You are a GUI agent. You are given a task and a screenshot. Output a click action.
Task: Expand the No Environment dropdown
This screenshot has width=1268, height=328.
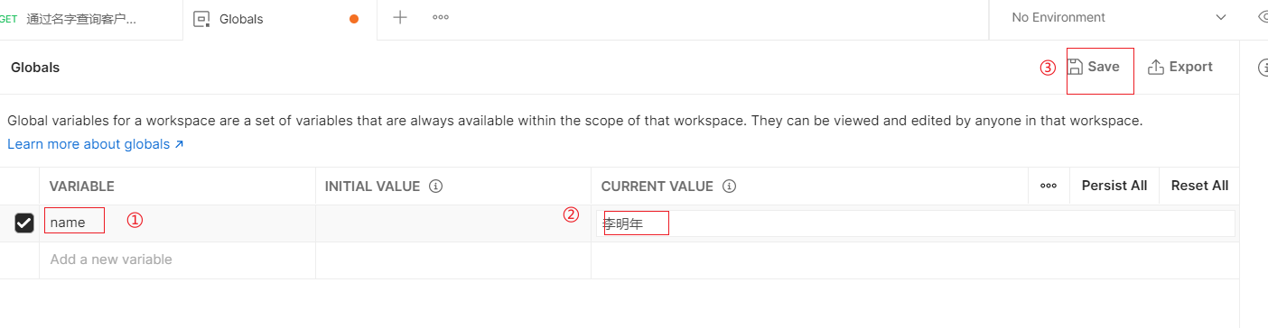pyautogui.click(x=1119, y=17)
